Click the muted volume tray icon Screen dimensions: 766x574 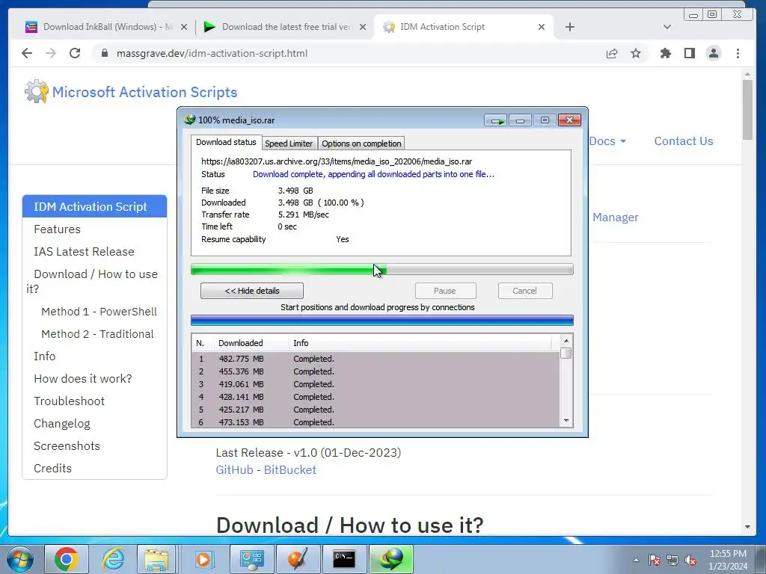[690, 560]
